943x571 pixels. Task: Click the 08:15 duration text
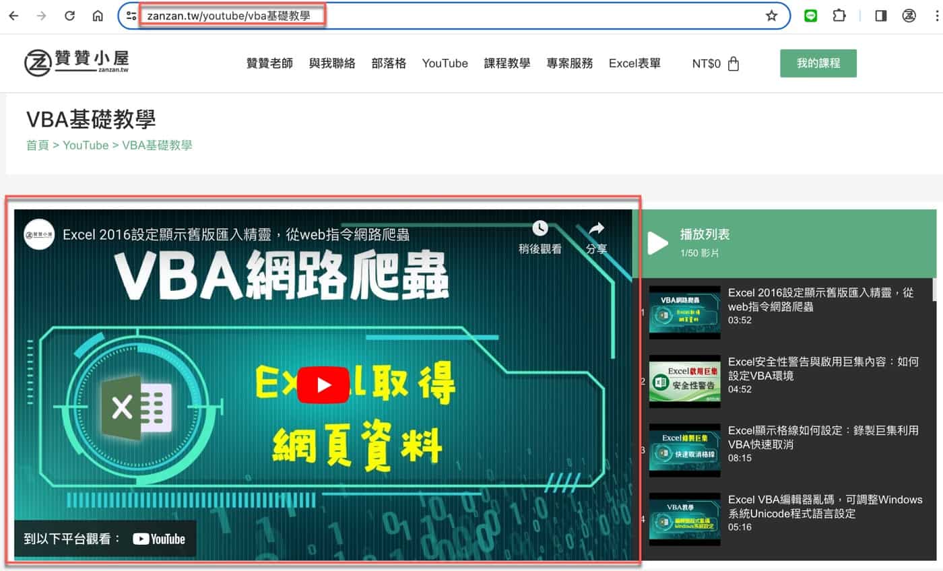740,458
